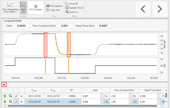Add a new fit with plus button

[4, 85]
